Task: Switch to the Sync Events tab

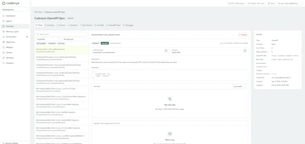Action: click(86, 25)
